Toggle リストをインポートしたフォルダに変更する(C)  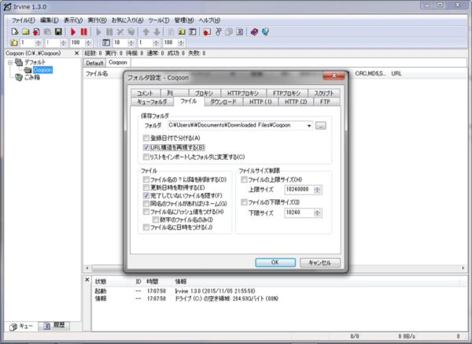[x=146, y=157]
